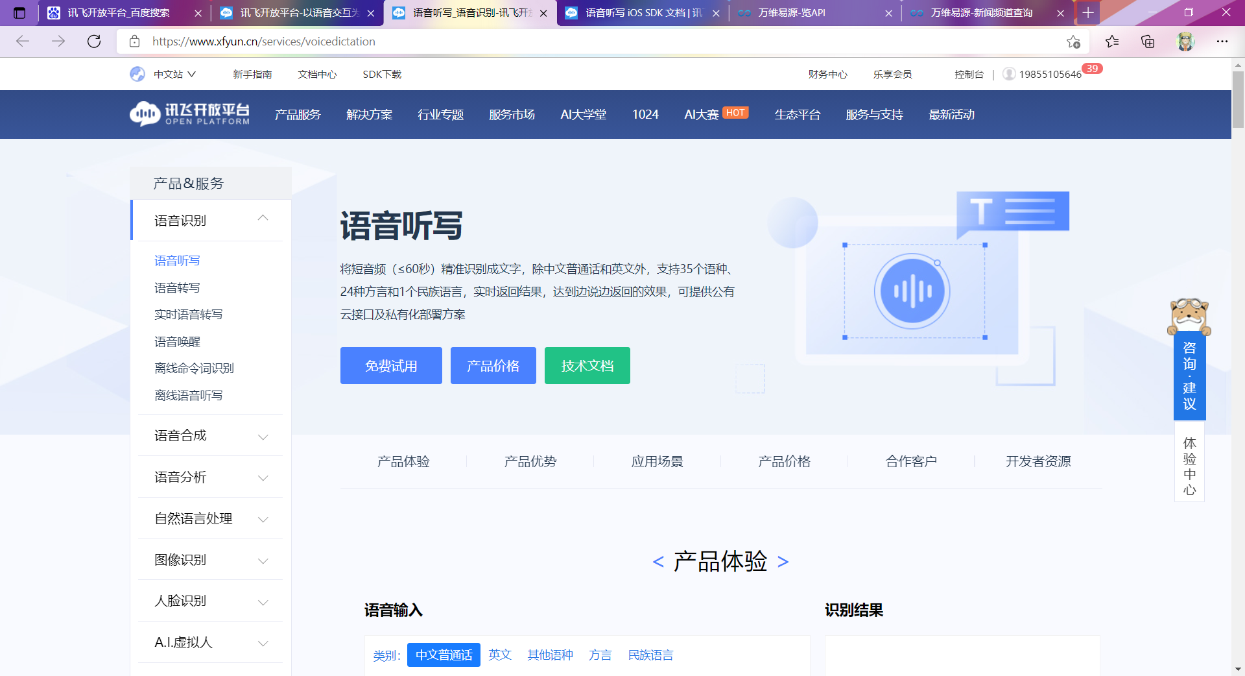1245x676 pixels.
Task: Click the user account avatar icon
Action: click(x=1009, y=74)
